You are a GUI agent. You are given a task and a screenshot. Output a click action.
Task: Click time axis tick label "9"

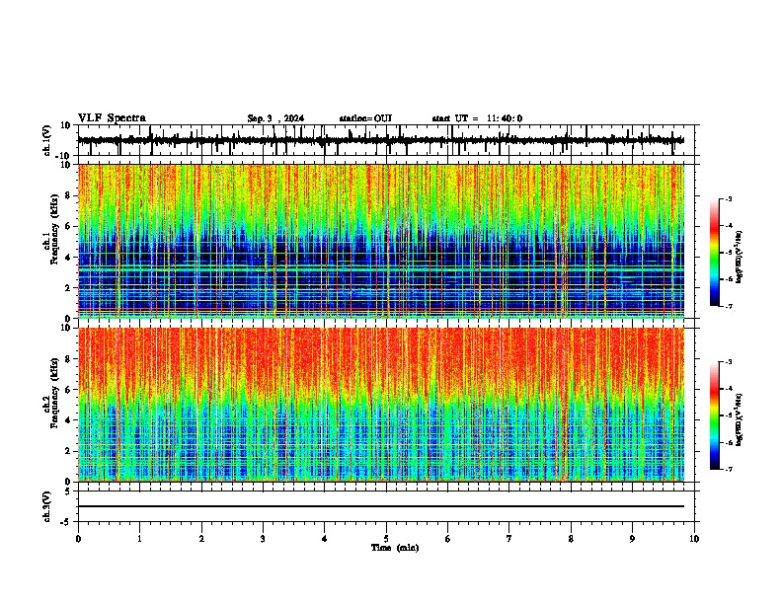pos(632,539)
